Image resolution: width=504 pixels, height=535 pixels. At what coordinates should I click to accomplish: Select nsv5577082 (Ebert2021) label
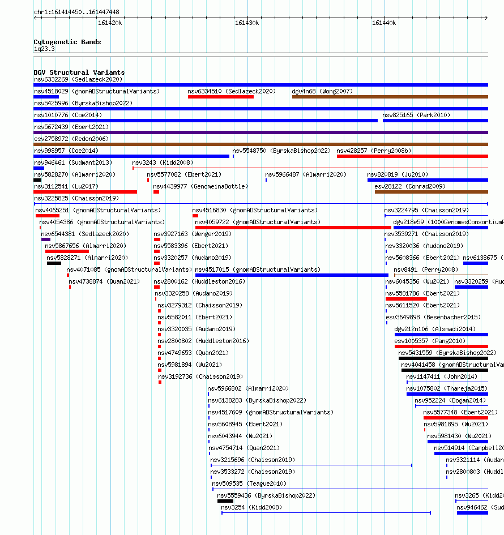[184, 175]
